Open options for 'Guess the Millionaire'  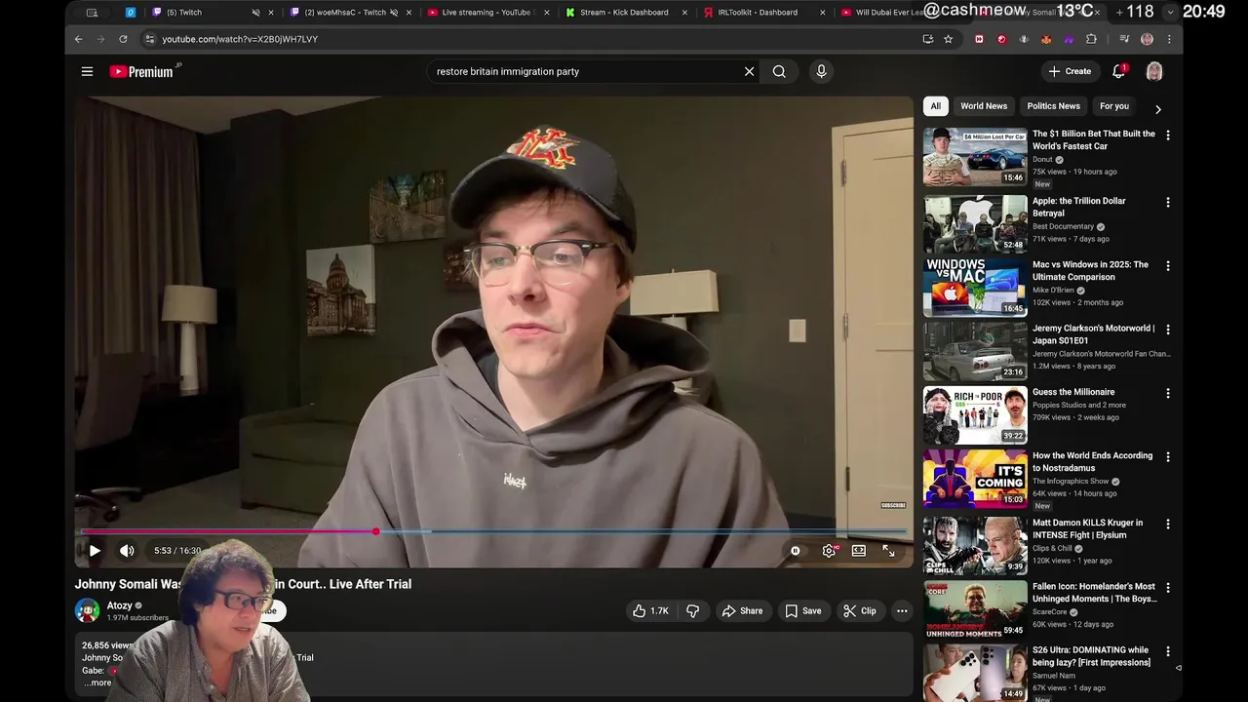pyautogui.click(x=1167, y=394)
